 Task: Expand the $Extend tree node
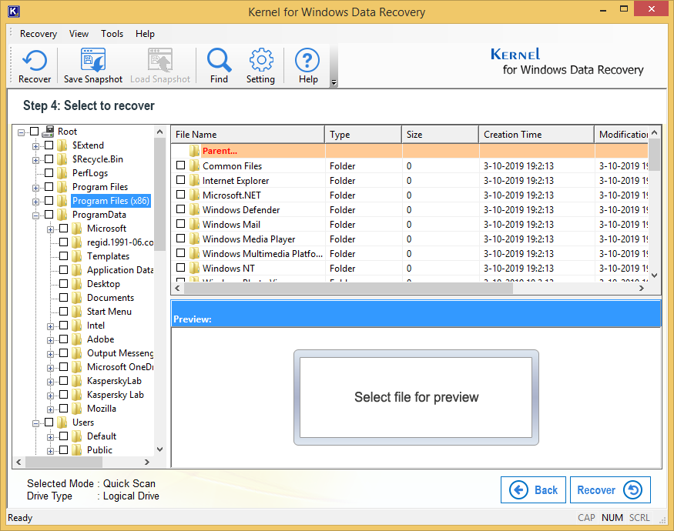(35, 146)
